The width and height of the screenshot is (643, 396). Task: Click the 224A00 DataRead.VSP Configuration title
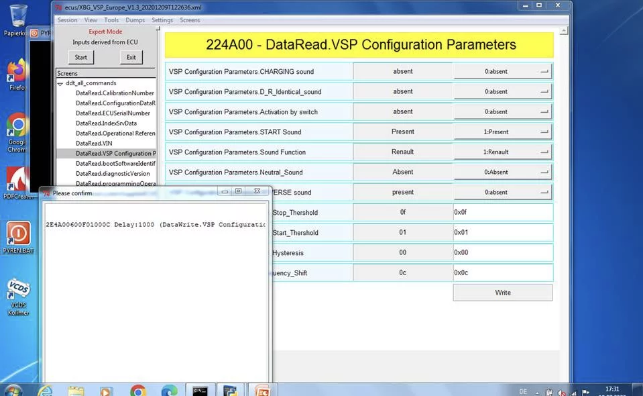click(x=361, y=45)
